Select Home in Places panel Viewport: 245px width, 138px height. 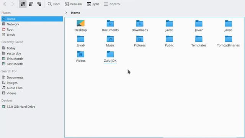tap(32, 19)
